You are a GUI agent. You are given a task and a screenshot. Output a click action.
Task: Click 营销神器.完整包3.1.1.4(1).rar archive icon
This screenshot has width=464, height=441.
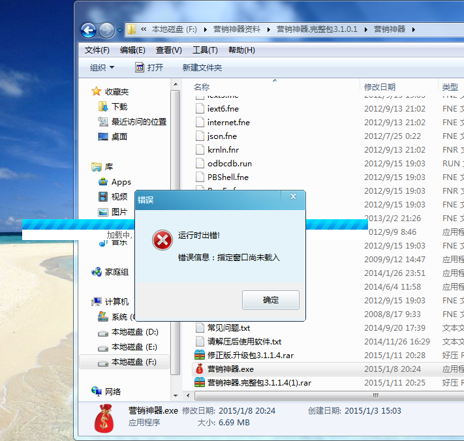coord(200,382)
